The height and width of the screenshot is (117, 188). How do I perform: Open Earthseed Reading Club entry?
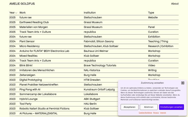pyautogui.click(x=34, y=22)
